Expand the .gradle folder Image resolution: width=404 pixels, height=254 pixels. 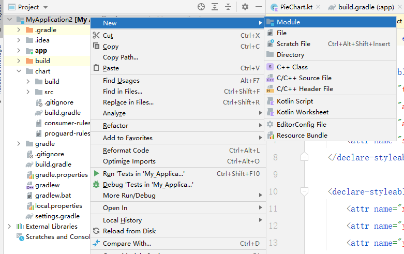[19, 30]
